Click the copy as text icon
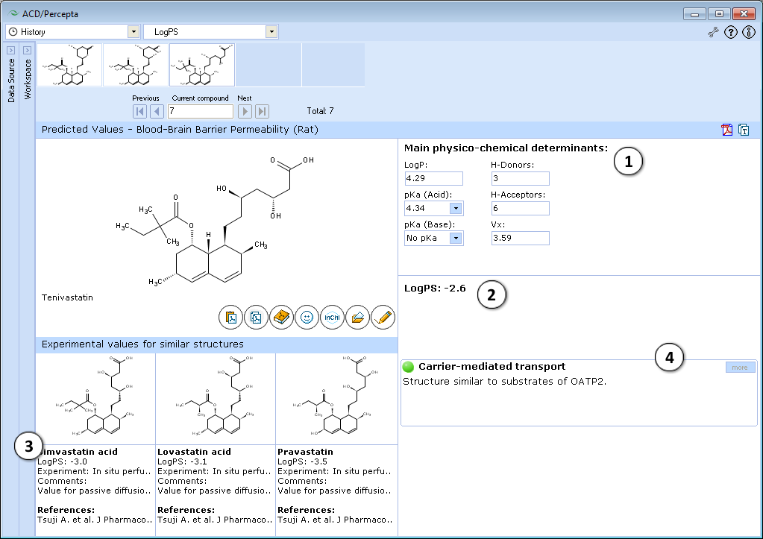Image resolution: width=763 pixels, height=539 pixels. [744, 130]
